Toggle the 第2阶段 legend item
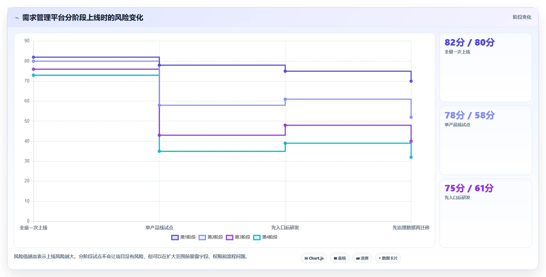Screen dimensions: 546x277 click(x=211, y=237)
